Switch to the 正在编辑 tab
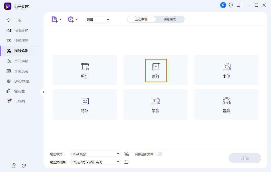 click(x=141, y=19)
